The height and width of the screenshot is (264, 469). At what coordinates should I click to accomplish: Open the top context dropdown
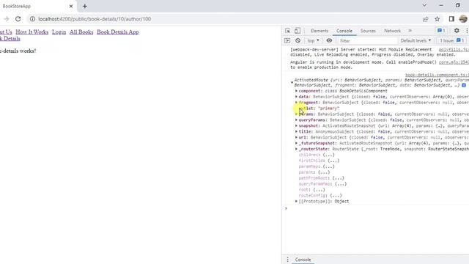(x=314, y=40)
